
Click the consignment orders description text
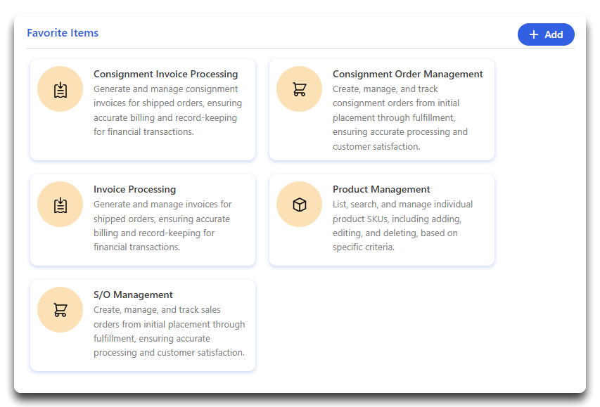tap(400, 117)
